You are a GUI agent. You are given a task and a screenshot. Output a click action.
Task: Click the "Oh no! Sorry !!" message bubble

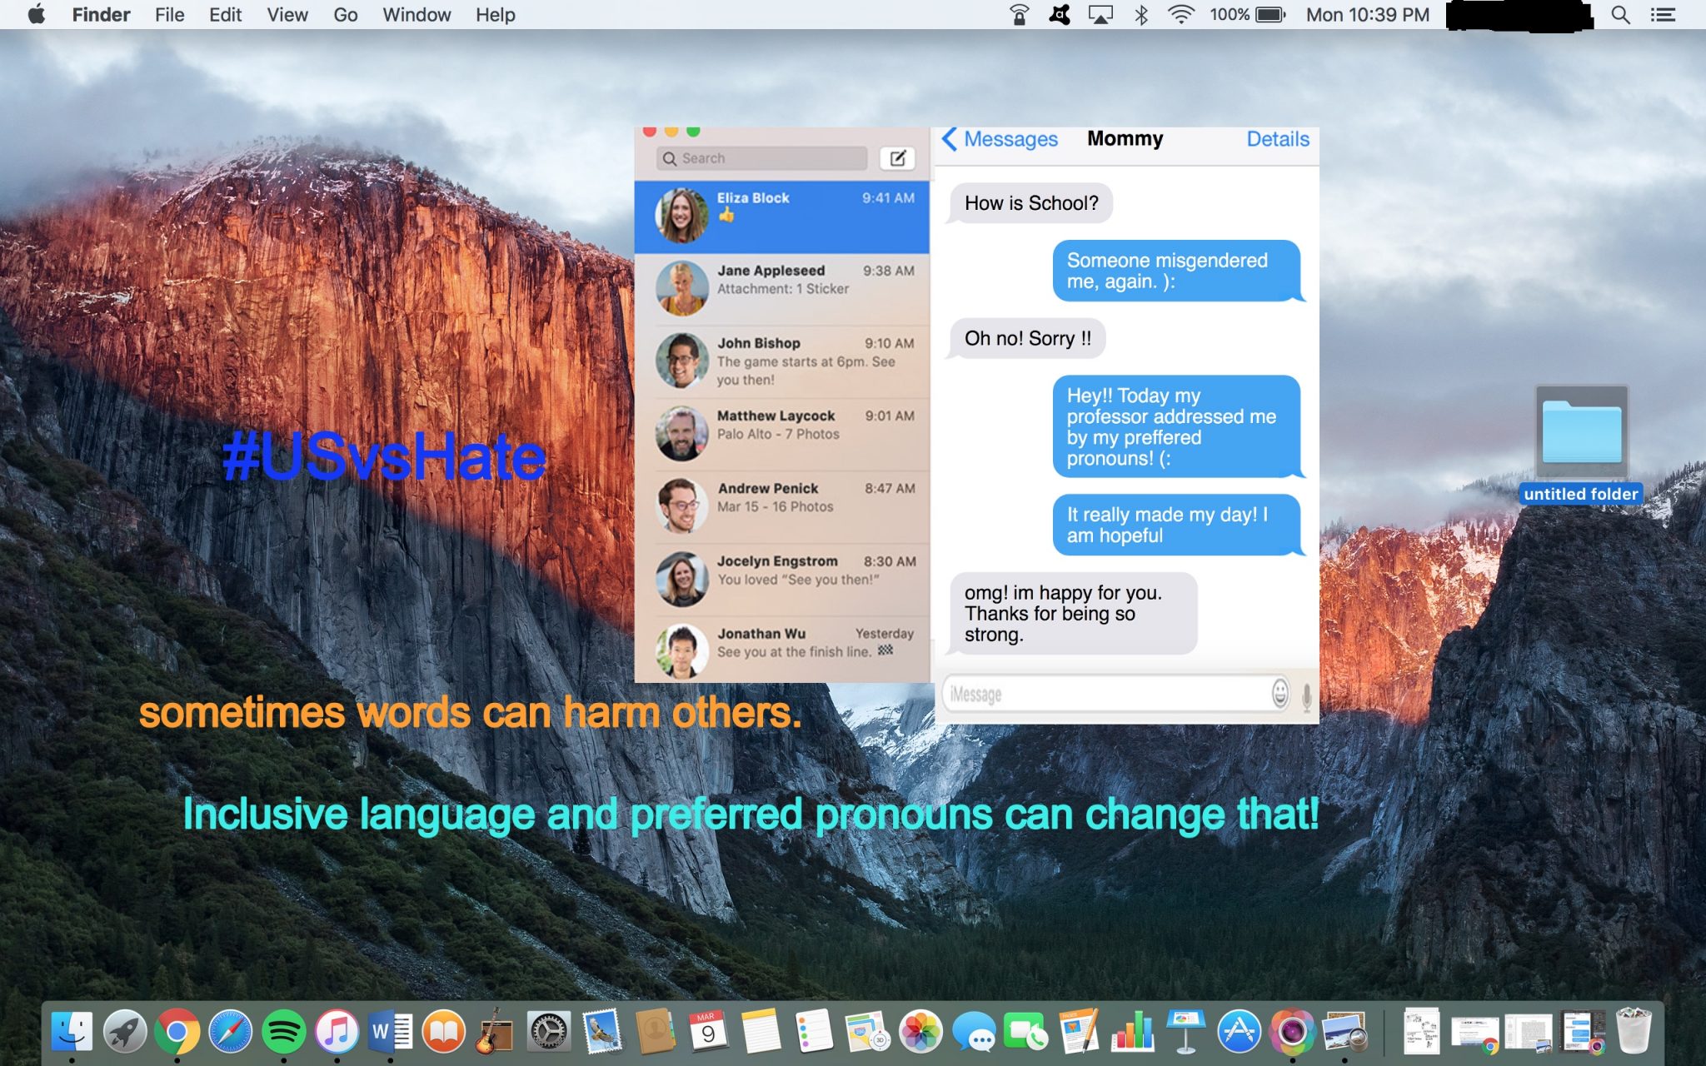(1027, 338)
